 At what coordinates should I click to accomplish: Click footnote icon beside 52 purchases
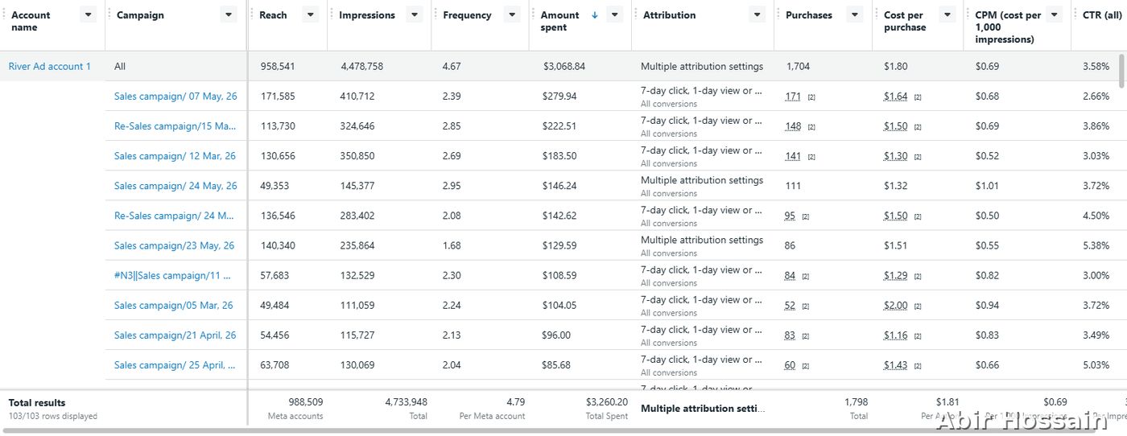(x=806, y=306)
